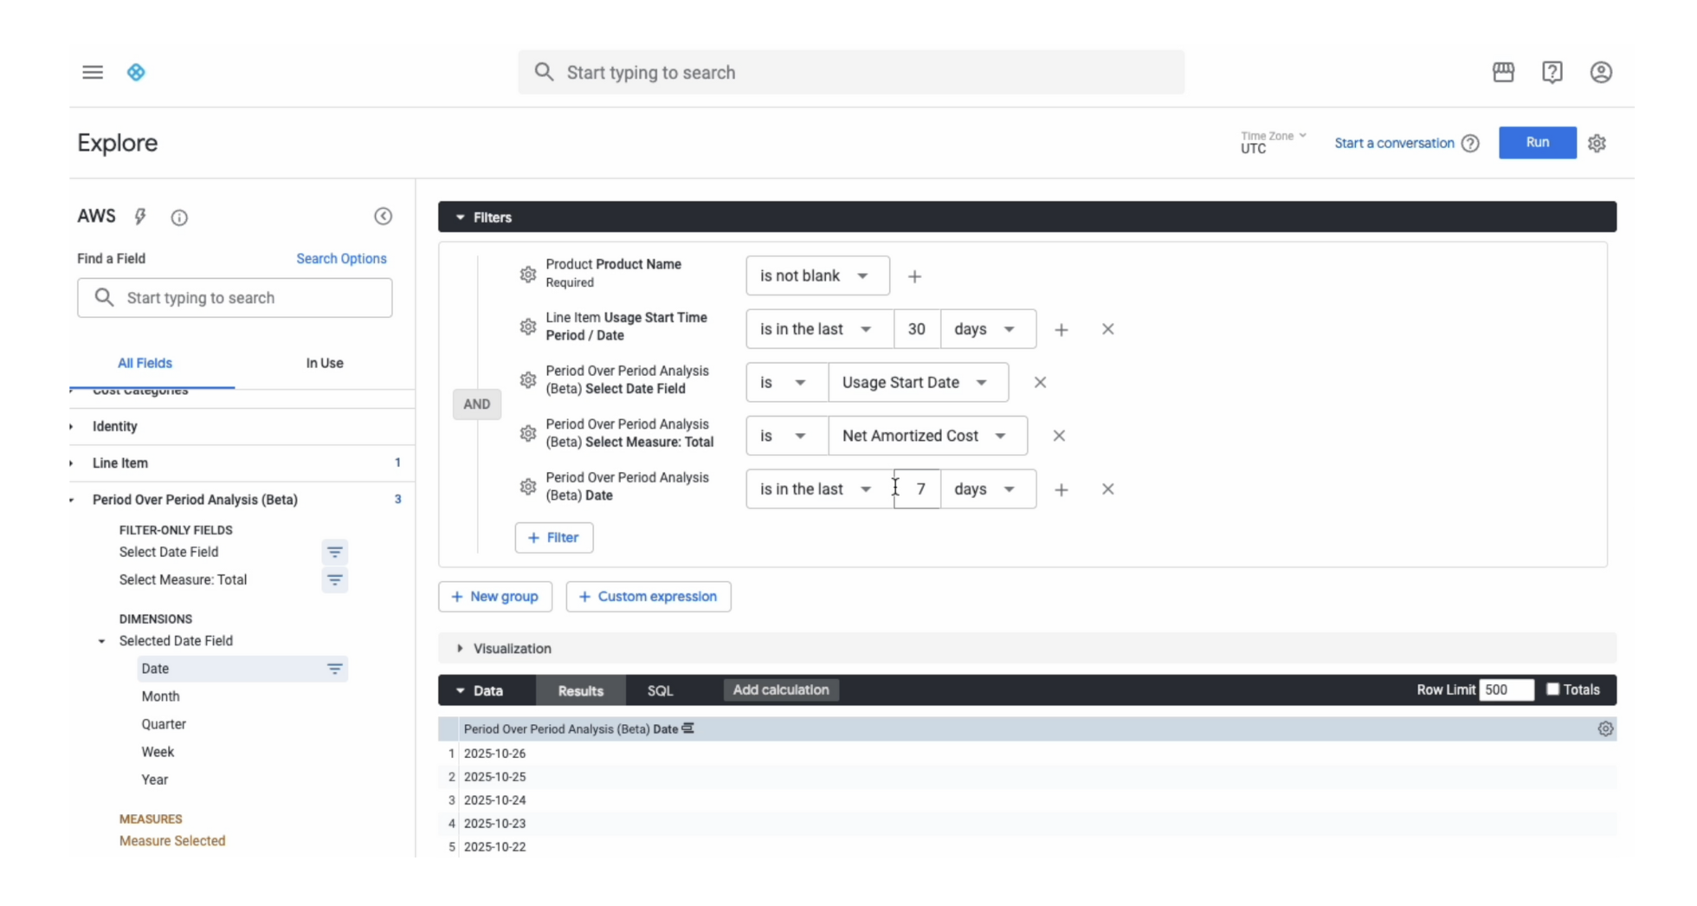Click the Run button
The width and height of the screenshot is (1697, 906).
1537,143
